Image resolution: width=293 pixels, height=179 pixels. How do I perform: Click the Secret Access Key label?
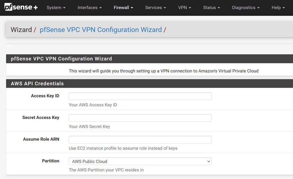click(41, 117)
